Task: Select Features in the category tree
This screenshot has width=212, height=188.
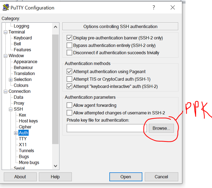Action: point(22,50)
